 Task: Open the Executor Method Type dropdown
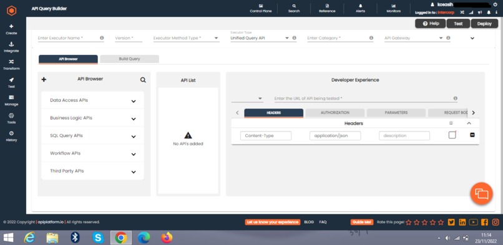point(187,38)
